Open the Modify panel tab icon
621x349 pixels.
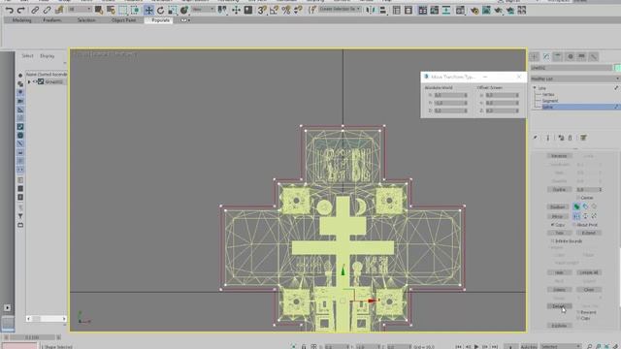(x=546, y=56)
